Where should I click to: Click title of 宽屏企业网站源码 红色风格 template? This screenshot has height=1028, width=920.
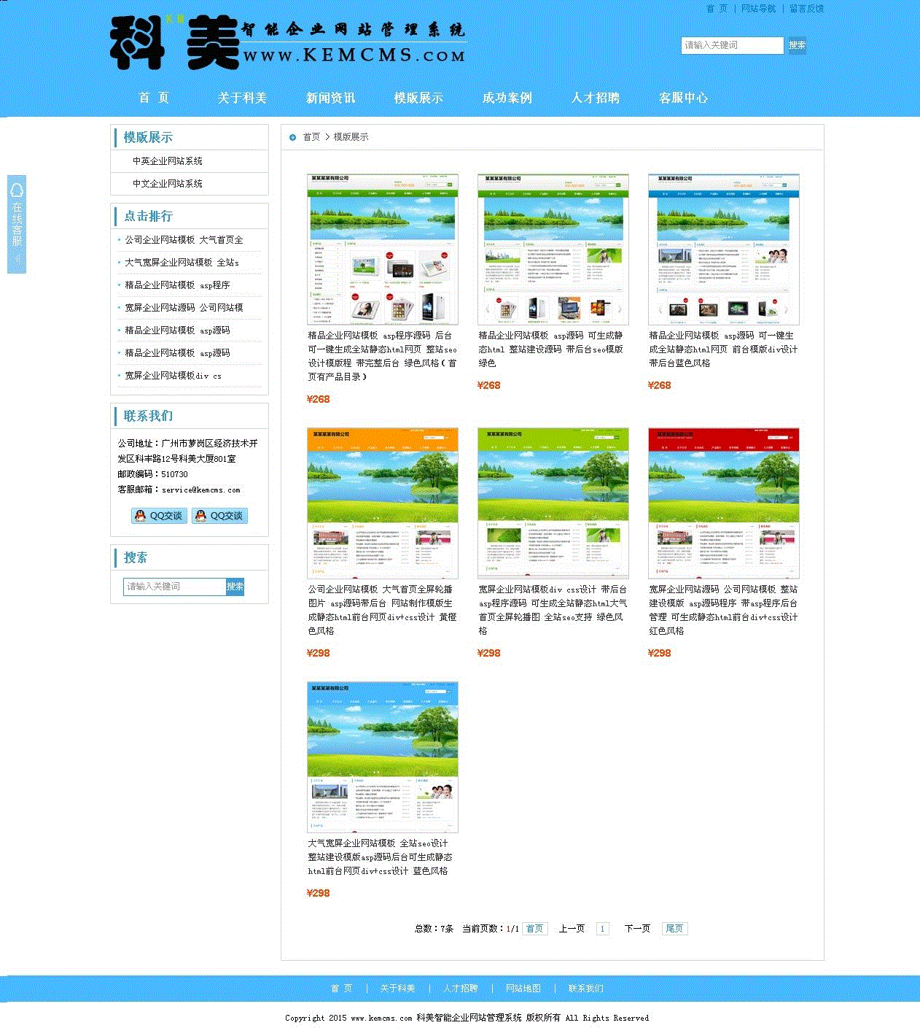[x=723, y=610]
